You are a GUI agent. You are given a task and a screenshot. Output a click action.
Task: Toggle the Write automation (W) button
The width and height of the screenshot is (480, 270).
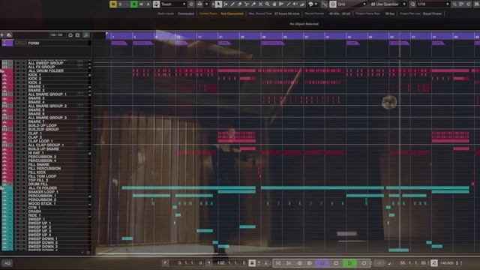coord(141,4)
